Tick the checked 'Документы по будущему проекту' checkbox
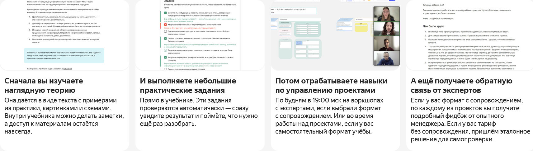Viewport: 533px width, 151px height. pos(166,13)
